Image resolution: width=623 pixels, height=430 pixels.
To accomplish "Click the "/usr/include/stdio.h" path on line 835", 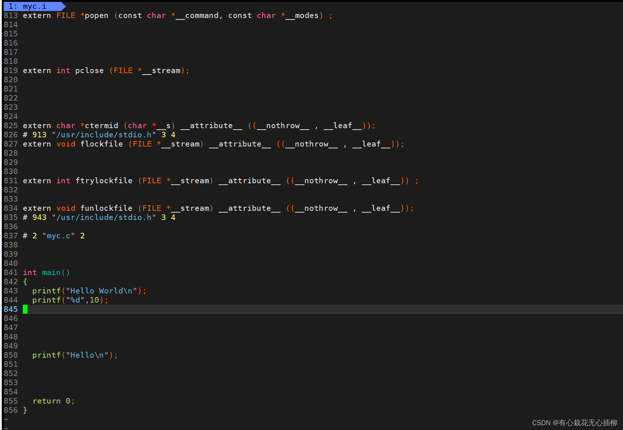I will pyautogui.click(x=104, y=217).
